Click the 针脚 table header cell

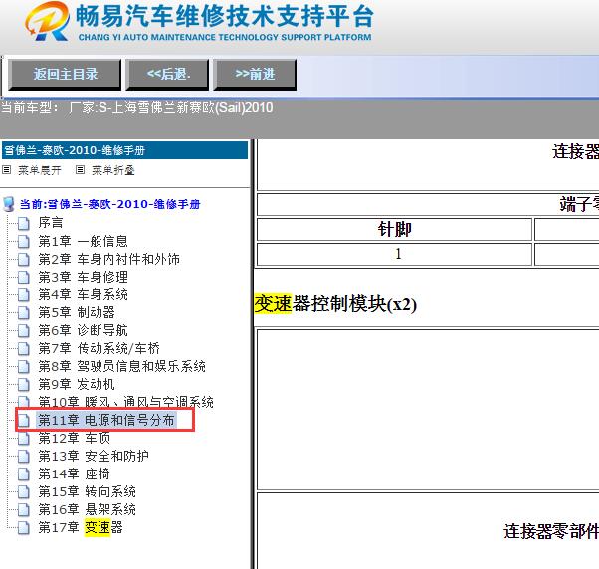point(394,230)
